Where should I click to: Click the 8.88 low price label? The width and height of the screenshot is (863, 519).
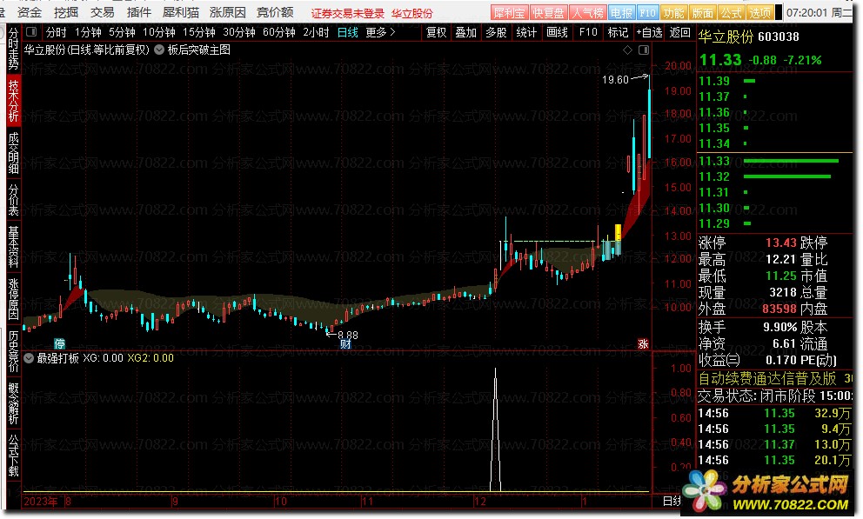(348, 335)
